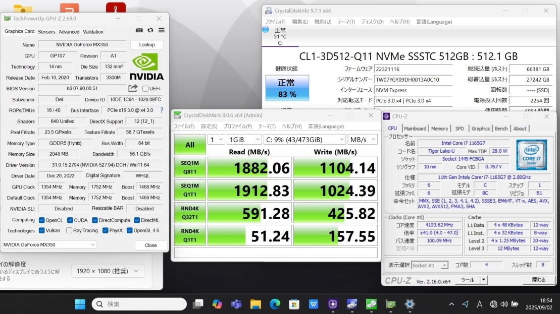Toggle the Ray Tracing checkbox
560x314 pixels.
pyautogui.click(x=69, y=230)
